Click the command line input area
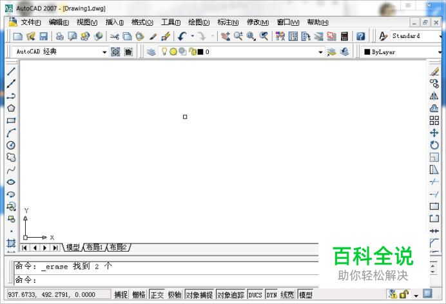 click(166, 280)
